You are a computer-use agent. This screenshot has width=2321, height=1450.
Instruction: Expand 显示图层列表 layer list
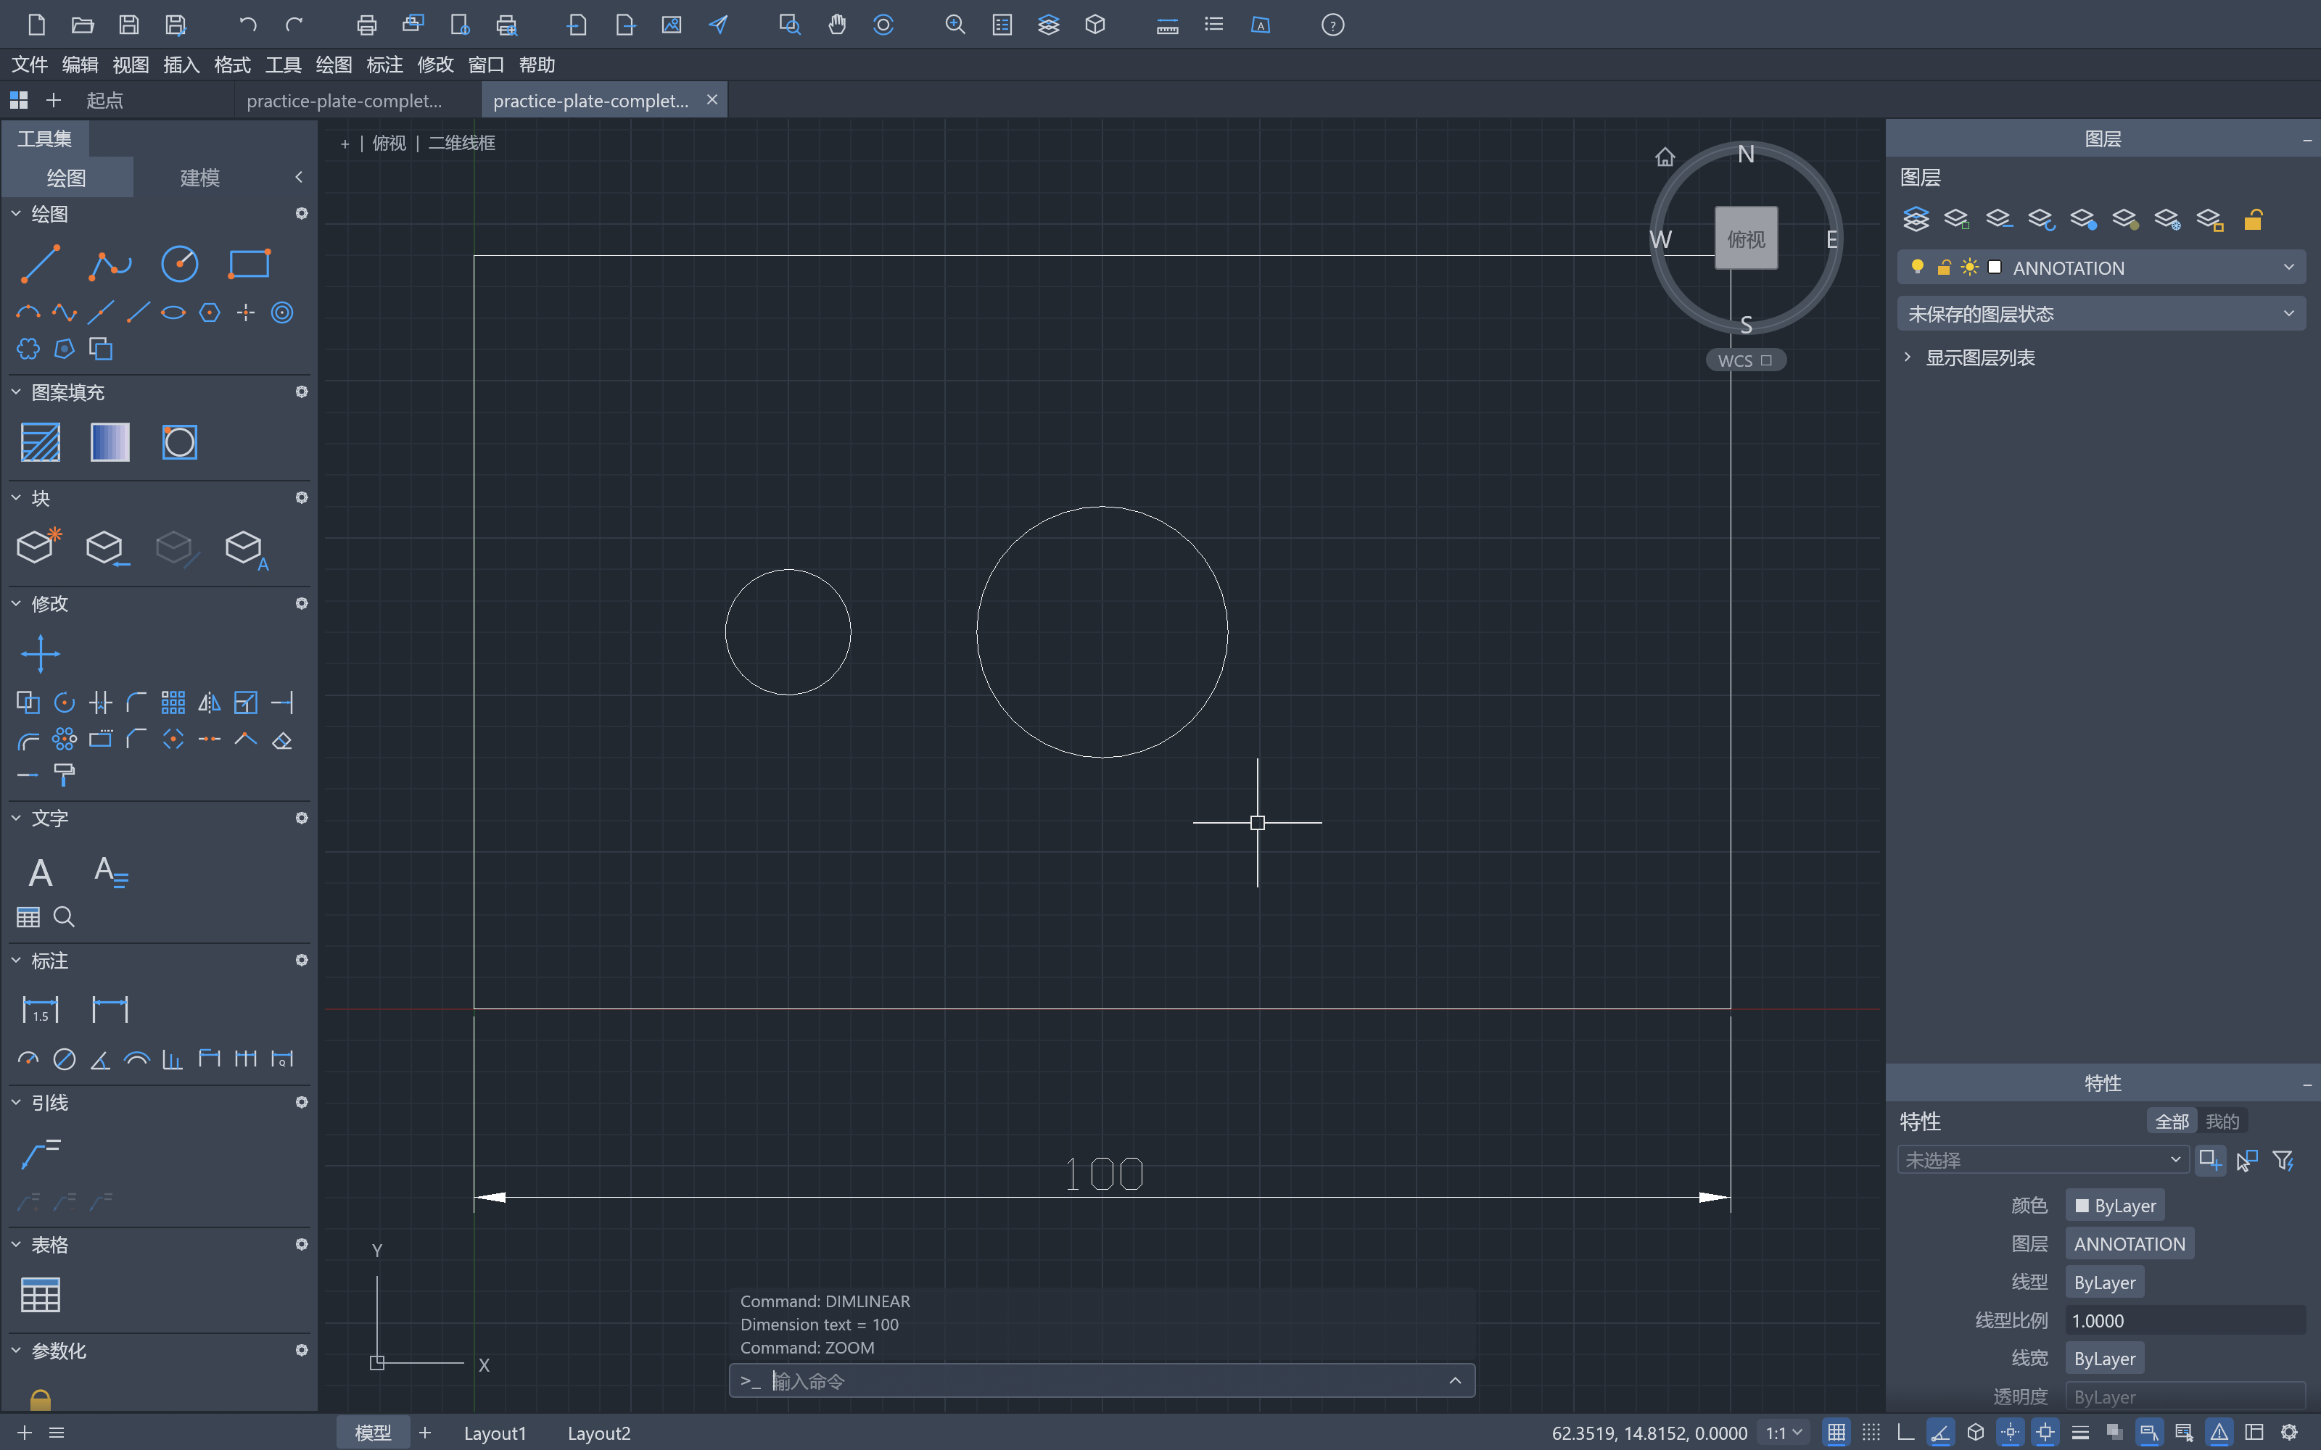pos(1907,357)
